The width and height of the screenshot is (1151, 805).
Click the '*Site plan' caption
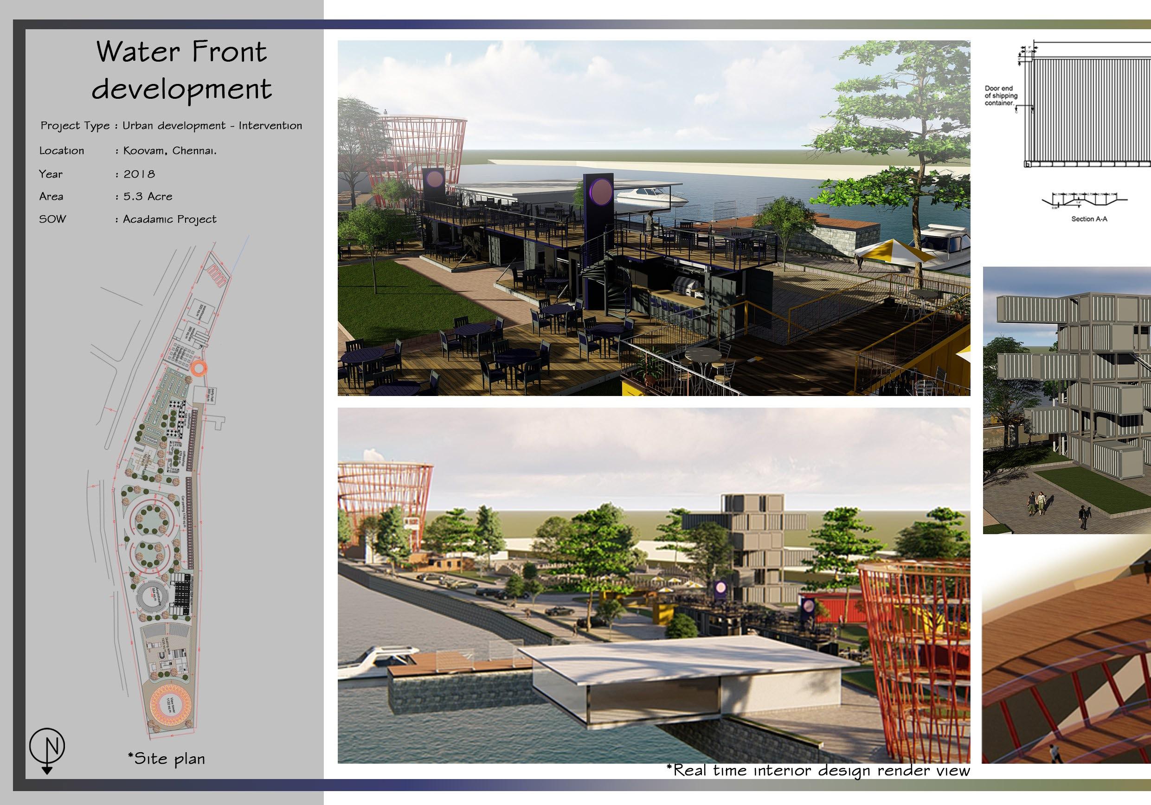(167, 759)
